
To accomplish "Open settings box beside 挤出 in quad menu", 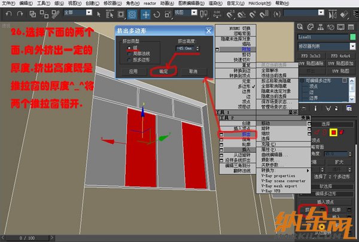I will point(221,134).
